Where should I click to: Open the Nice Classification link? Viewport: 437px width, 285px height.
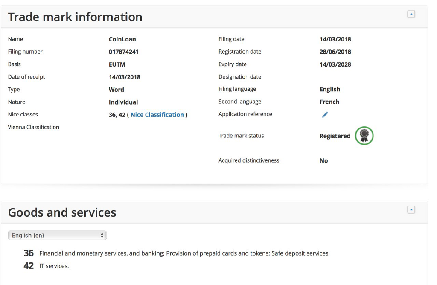(157, 115)
